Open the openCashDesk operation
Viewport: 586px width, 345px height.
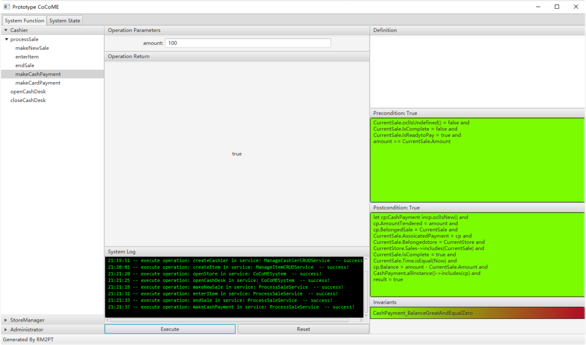[28, 92]
